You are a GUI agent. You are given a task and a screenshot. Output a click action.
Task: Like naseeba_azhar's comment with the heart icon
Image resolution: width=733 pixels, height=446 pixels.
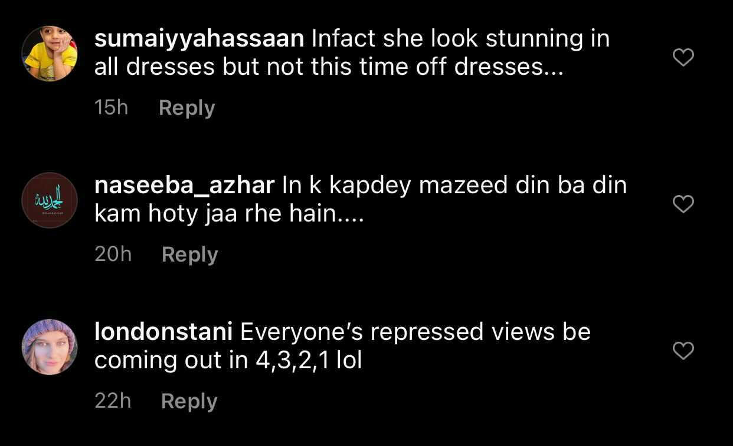[x=683, y=204]
